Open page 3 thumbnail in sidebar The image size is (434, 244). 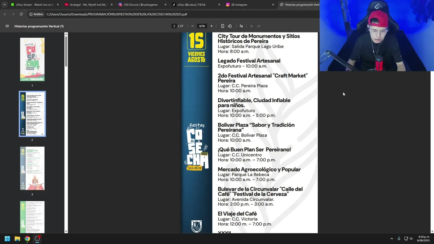click(x=32, y=168)
